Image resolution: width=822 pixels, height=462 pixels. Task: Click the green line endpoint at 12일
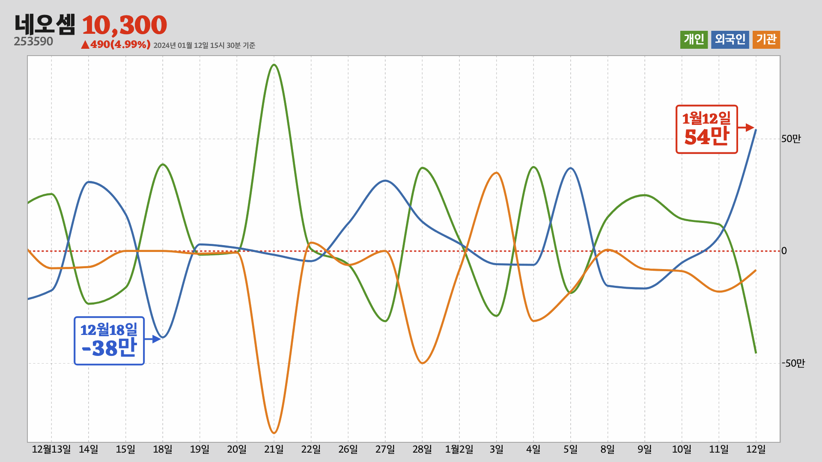click(756, 352)
